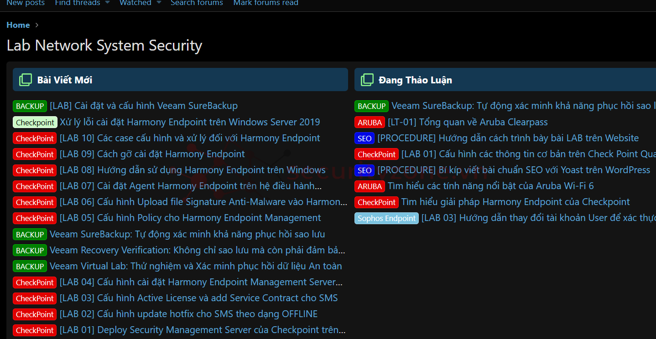
Task: Open the [LAB 10] Harmony Endpoint cases thread
Action: (190, 138)
